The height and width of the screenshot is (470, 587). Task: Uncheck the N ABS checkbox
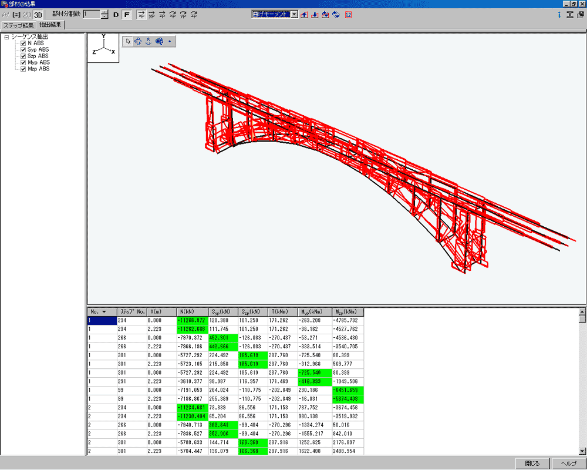(23, 43)
